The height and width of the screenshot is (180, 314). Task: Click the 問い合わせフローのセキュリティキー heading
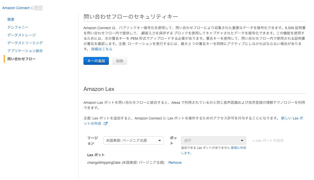click(131, 17)
